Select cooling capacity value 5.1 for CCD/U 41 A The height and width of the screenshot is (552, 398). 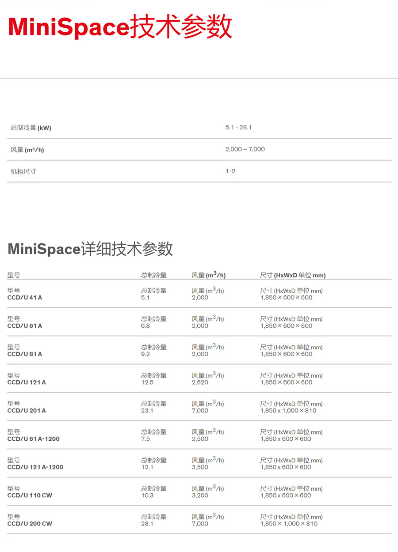pyautogui.click(x=145, y=298)
